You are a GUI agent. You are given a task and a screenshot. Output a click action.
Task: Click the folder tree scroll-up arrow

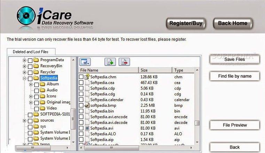[73, 60]
